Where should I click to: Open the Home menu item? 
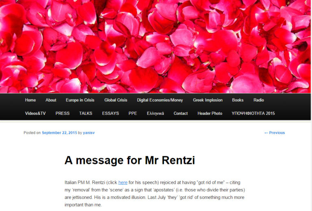[30, 100]
